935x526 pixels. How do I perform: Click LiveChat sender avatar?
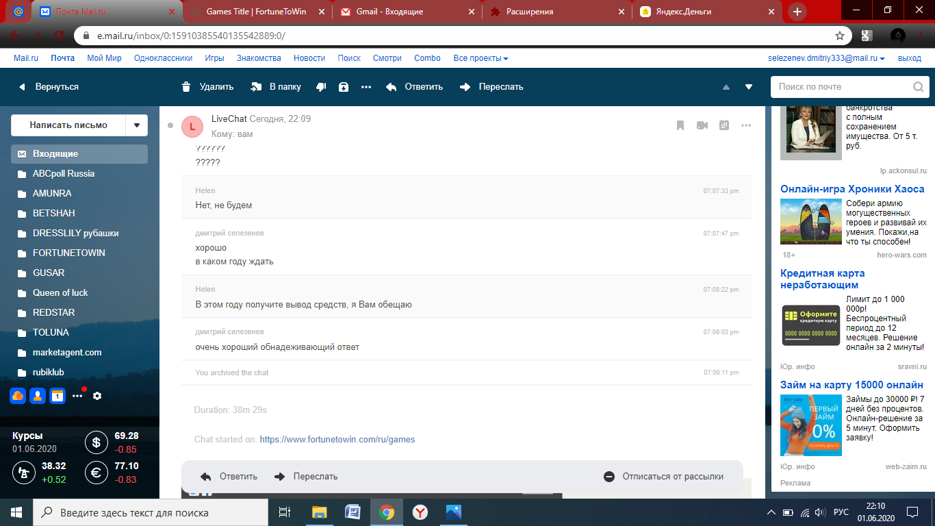[192, 127]
